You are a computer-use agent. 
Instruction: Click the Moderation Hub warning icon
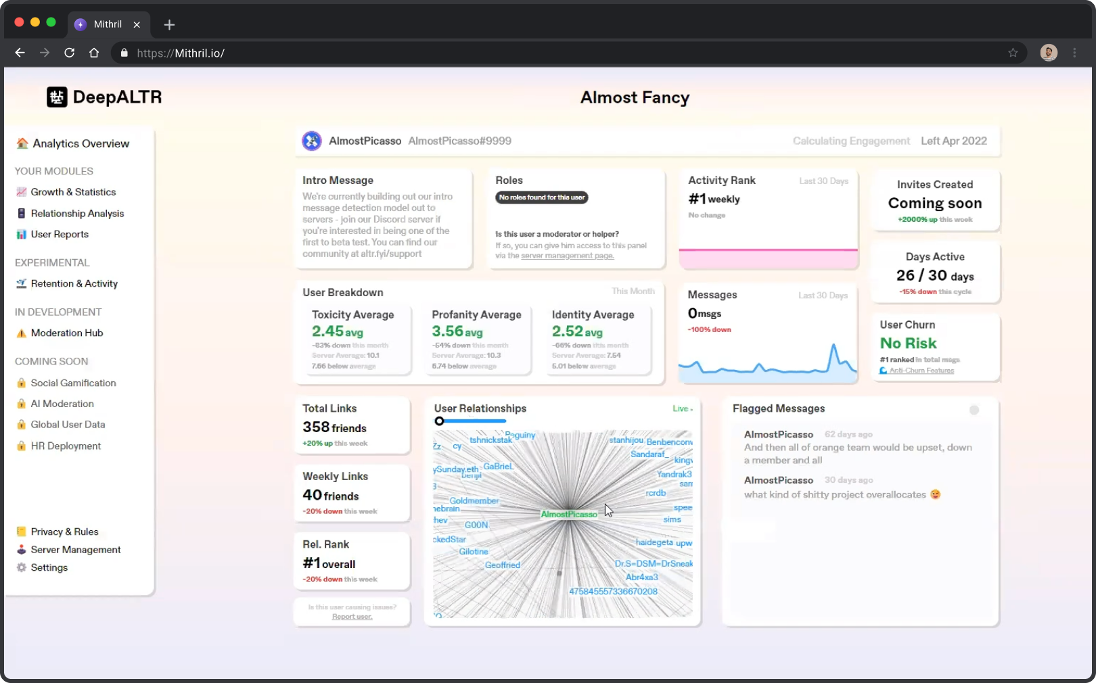click(x=22, y=333)
